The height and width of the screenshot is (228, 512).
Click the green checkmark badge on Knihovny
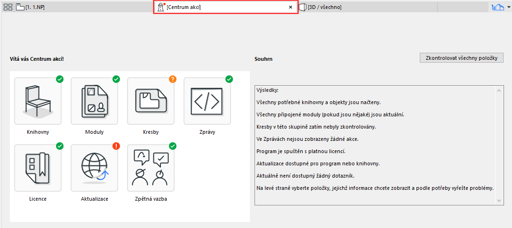[x=60, y=79]
